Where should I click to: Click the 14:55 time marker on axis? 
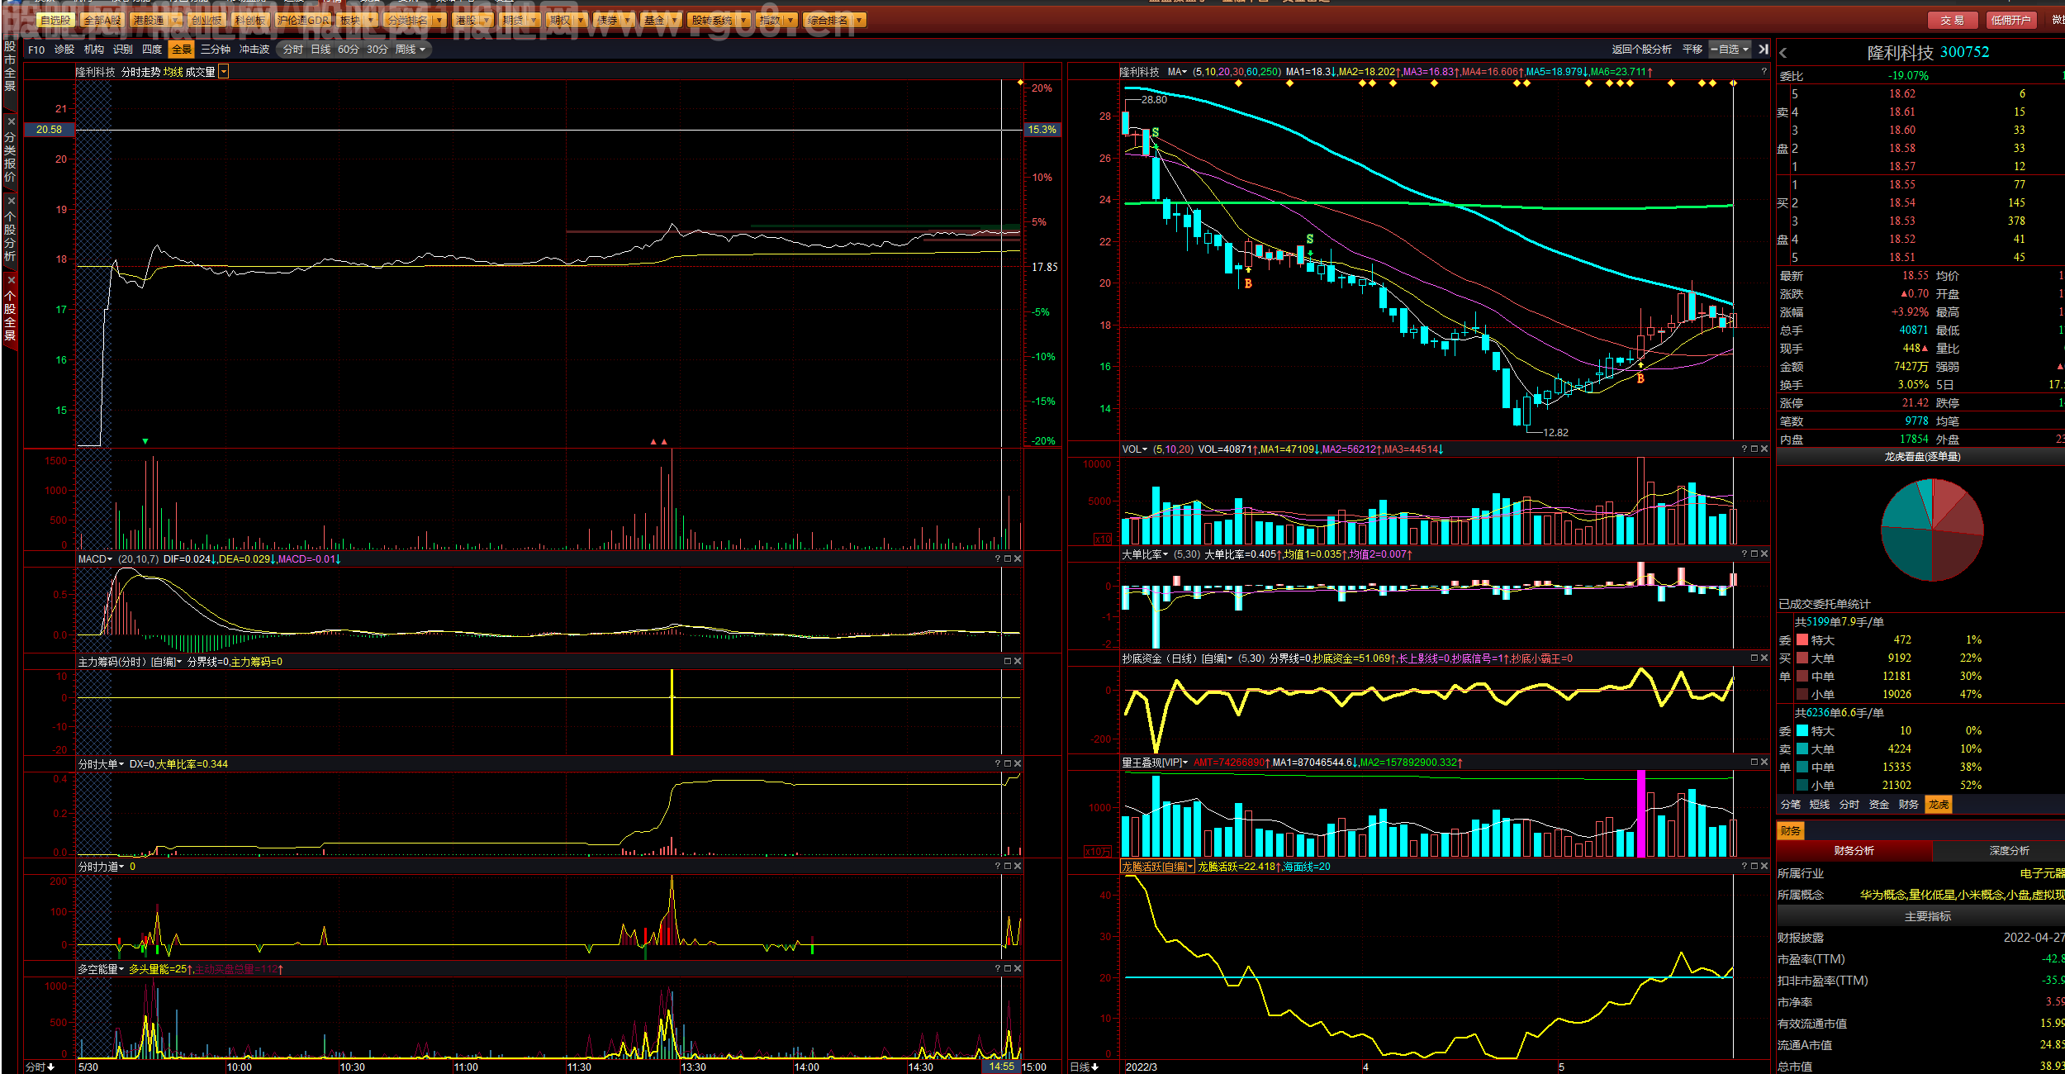[1002, 1067]
